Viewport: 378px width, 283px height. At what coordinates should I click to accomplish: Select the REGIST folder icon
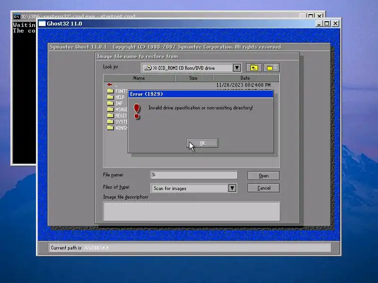coord(111,116)
